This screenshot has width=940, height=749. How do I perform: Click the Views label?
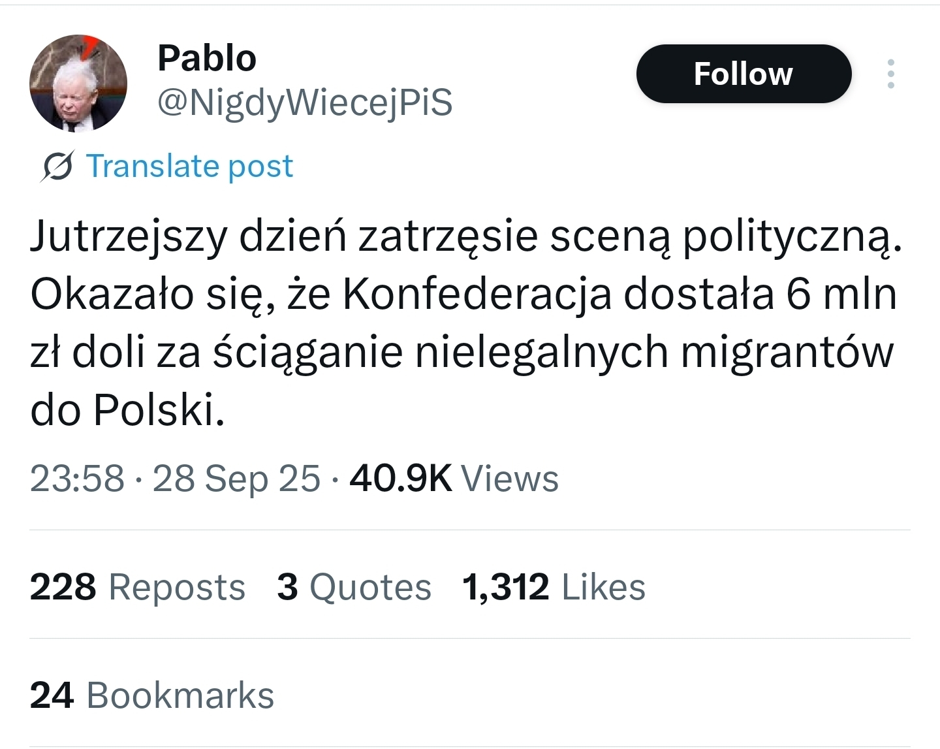[510, 478]
